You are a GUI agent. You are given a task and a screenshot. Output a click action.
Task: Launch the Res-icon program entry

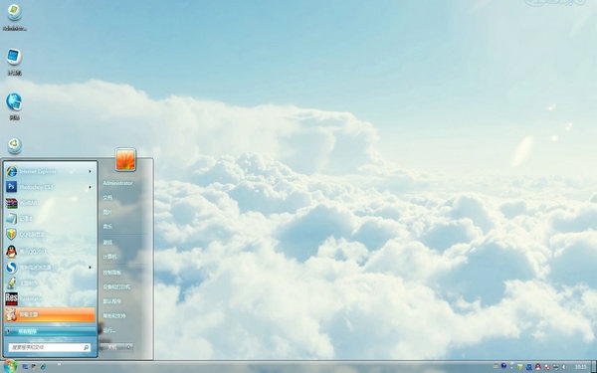pos(50,298)
